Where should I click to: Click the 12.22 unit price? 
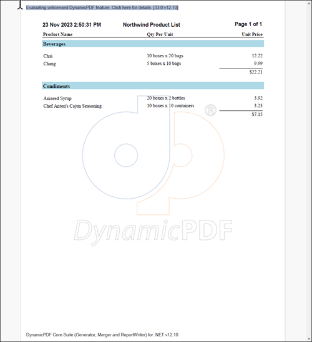(x=257, y=56)
